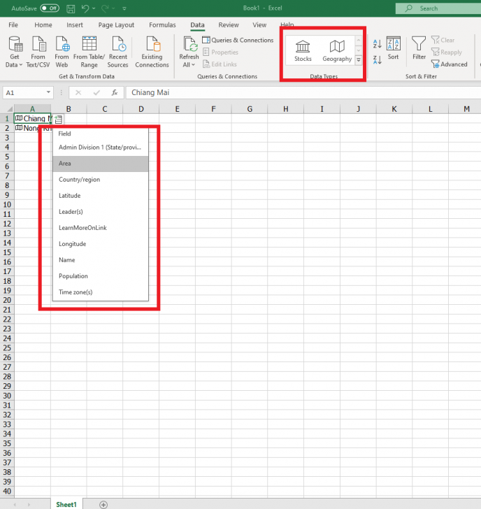Open Advanced filter options

coord(450,64)
